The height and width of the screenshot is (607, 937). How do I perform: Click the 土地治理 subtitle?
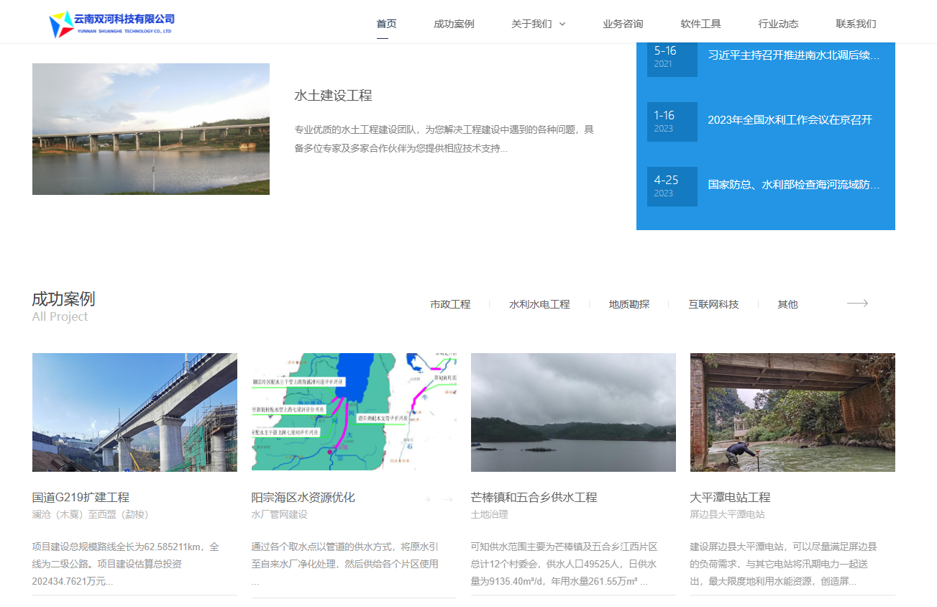click(x=489, y=514)
